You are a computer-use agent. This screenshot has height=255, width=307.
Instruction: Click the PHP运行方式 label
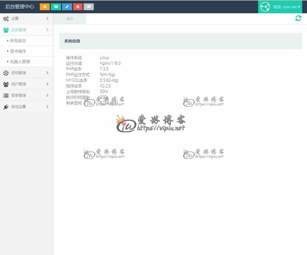[78, 75]
